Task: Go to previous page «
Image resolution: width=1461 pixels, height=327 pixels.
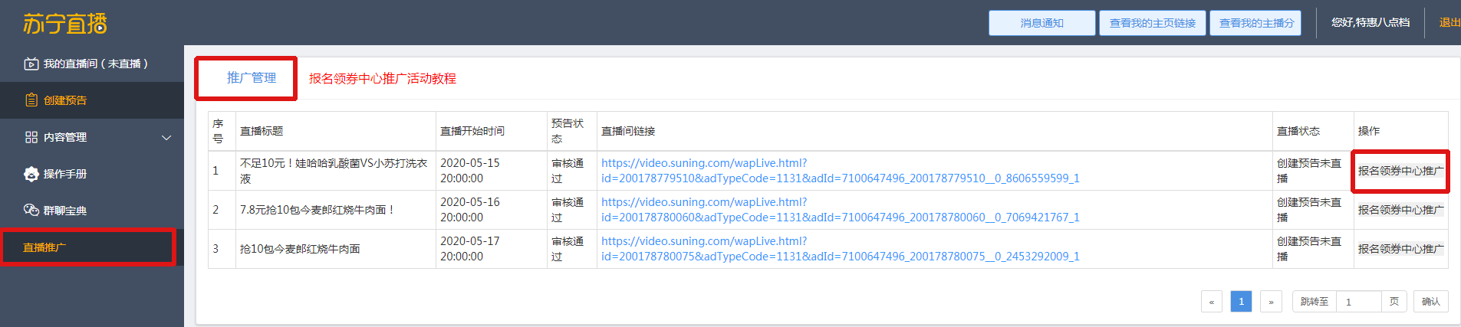Action: click(x=1212, y=302)
